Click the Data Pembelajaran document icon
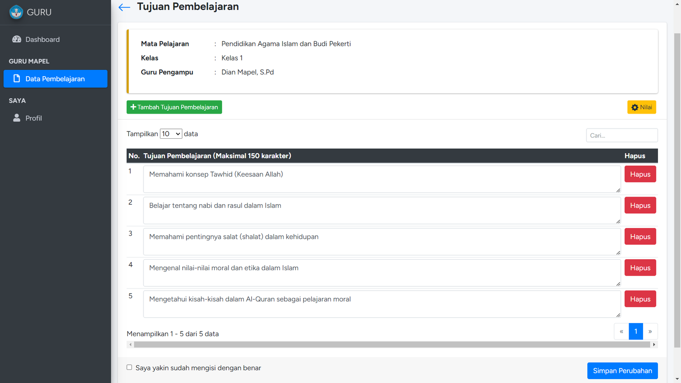Screen dimensions: 681x383 pos(17,79)
